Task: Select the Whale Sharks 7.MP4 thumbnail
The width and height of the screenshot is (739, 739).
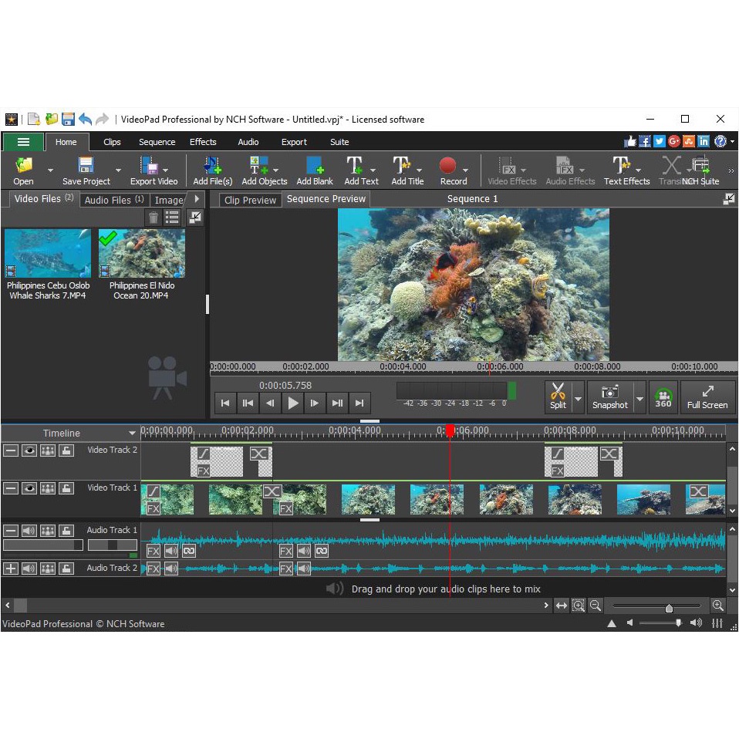Action: click(48, 253)
